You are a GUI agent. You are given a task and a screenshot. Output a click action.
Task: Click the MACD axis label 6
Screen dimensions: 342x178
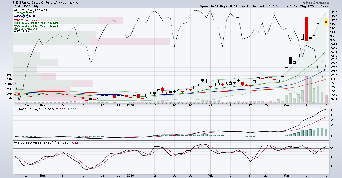pyautogui.click(x=332, y=120)
